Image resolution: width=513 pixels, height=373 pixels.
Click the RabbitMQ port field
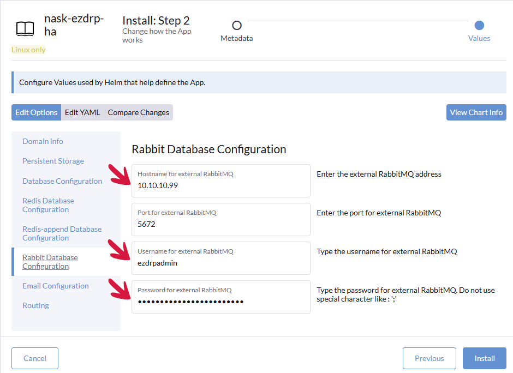coord(220,224)
